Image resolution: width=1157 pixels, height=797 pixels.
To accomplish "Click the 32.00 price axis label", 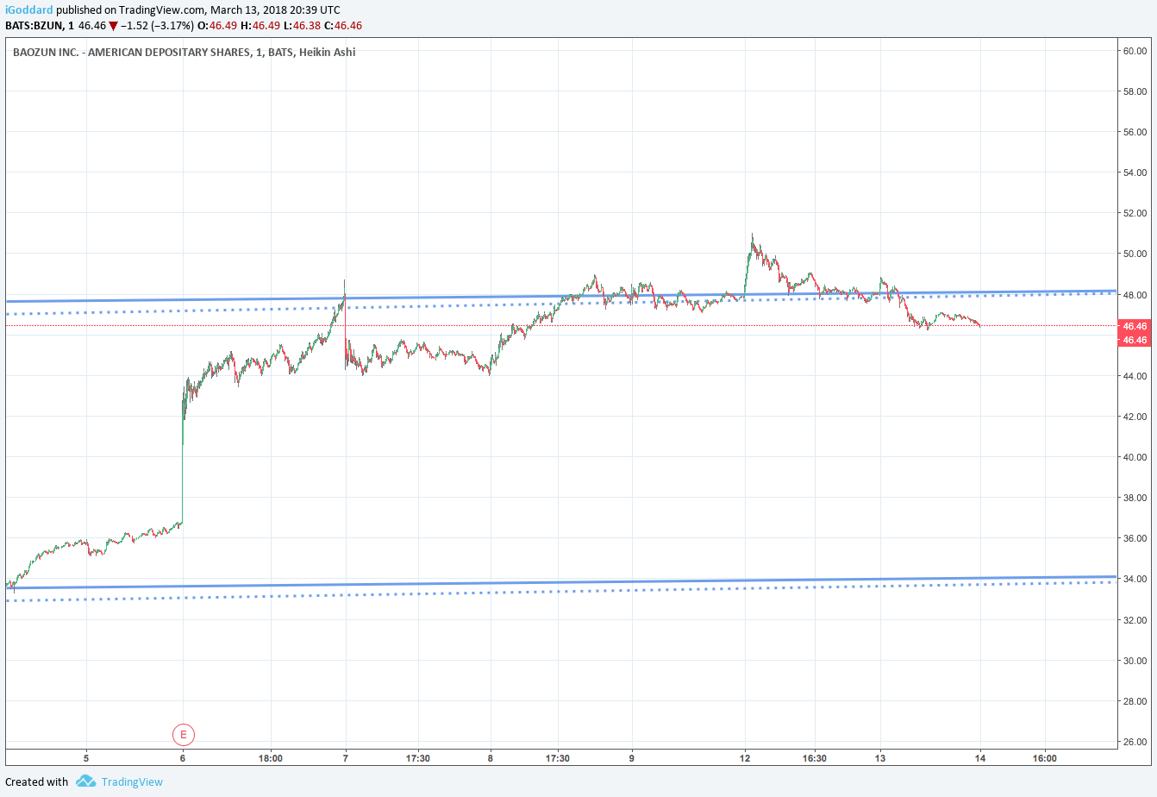I will click(1135, 620).
